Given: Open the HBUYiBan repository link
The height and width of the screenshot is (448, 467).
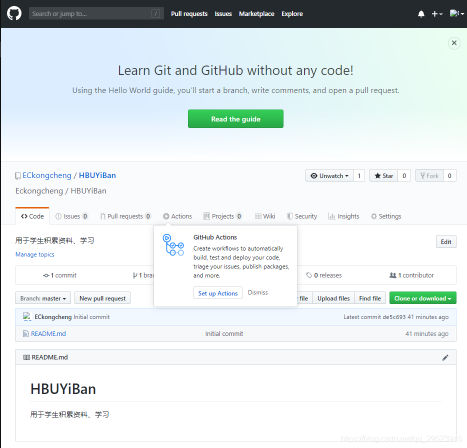Looking at the screenshot, I should (x=97, y=175).
